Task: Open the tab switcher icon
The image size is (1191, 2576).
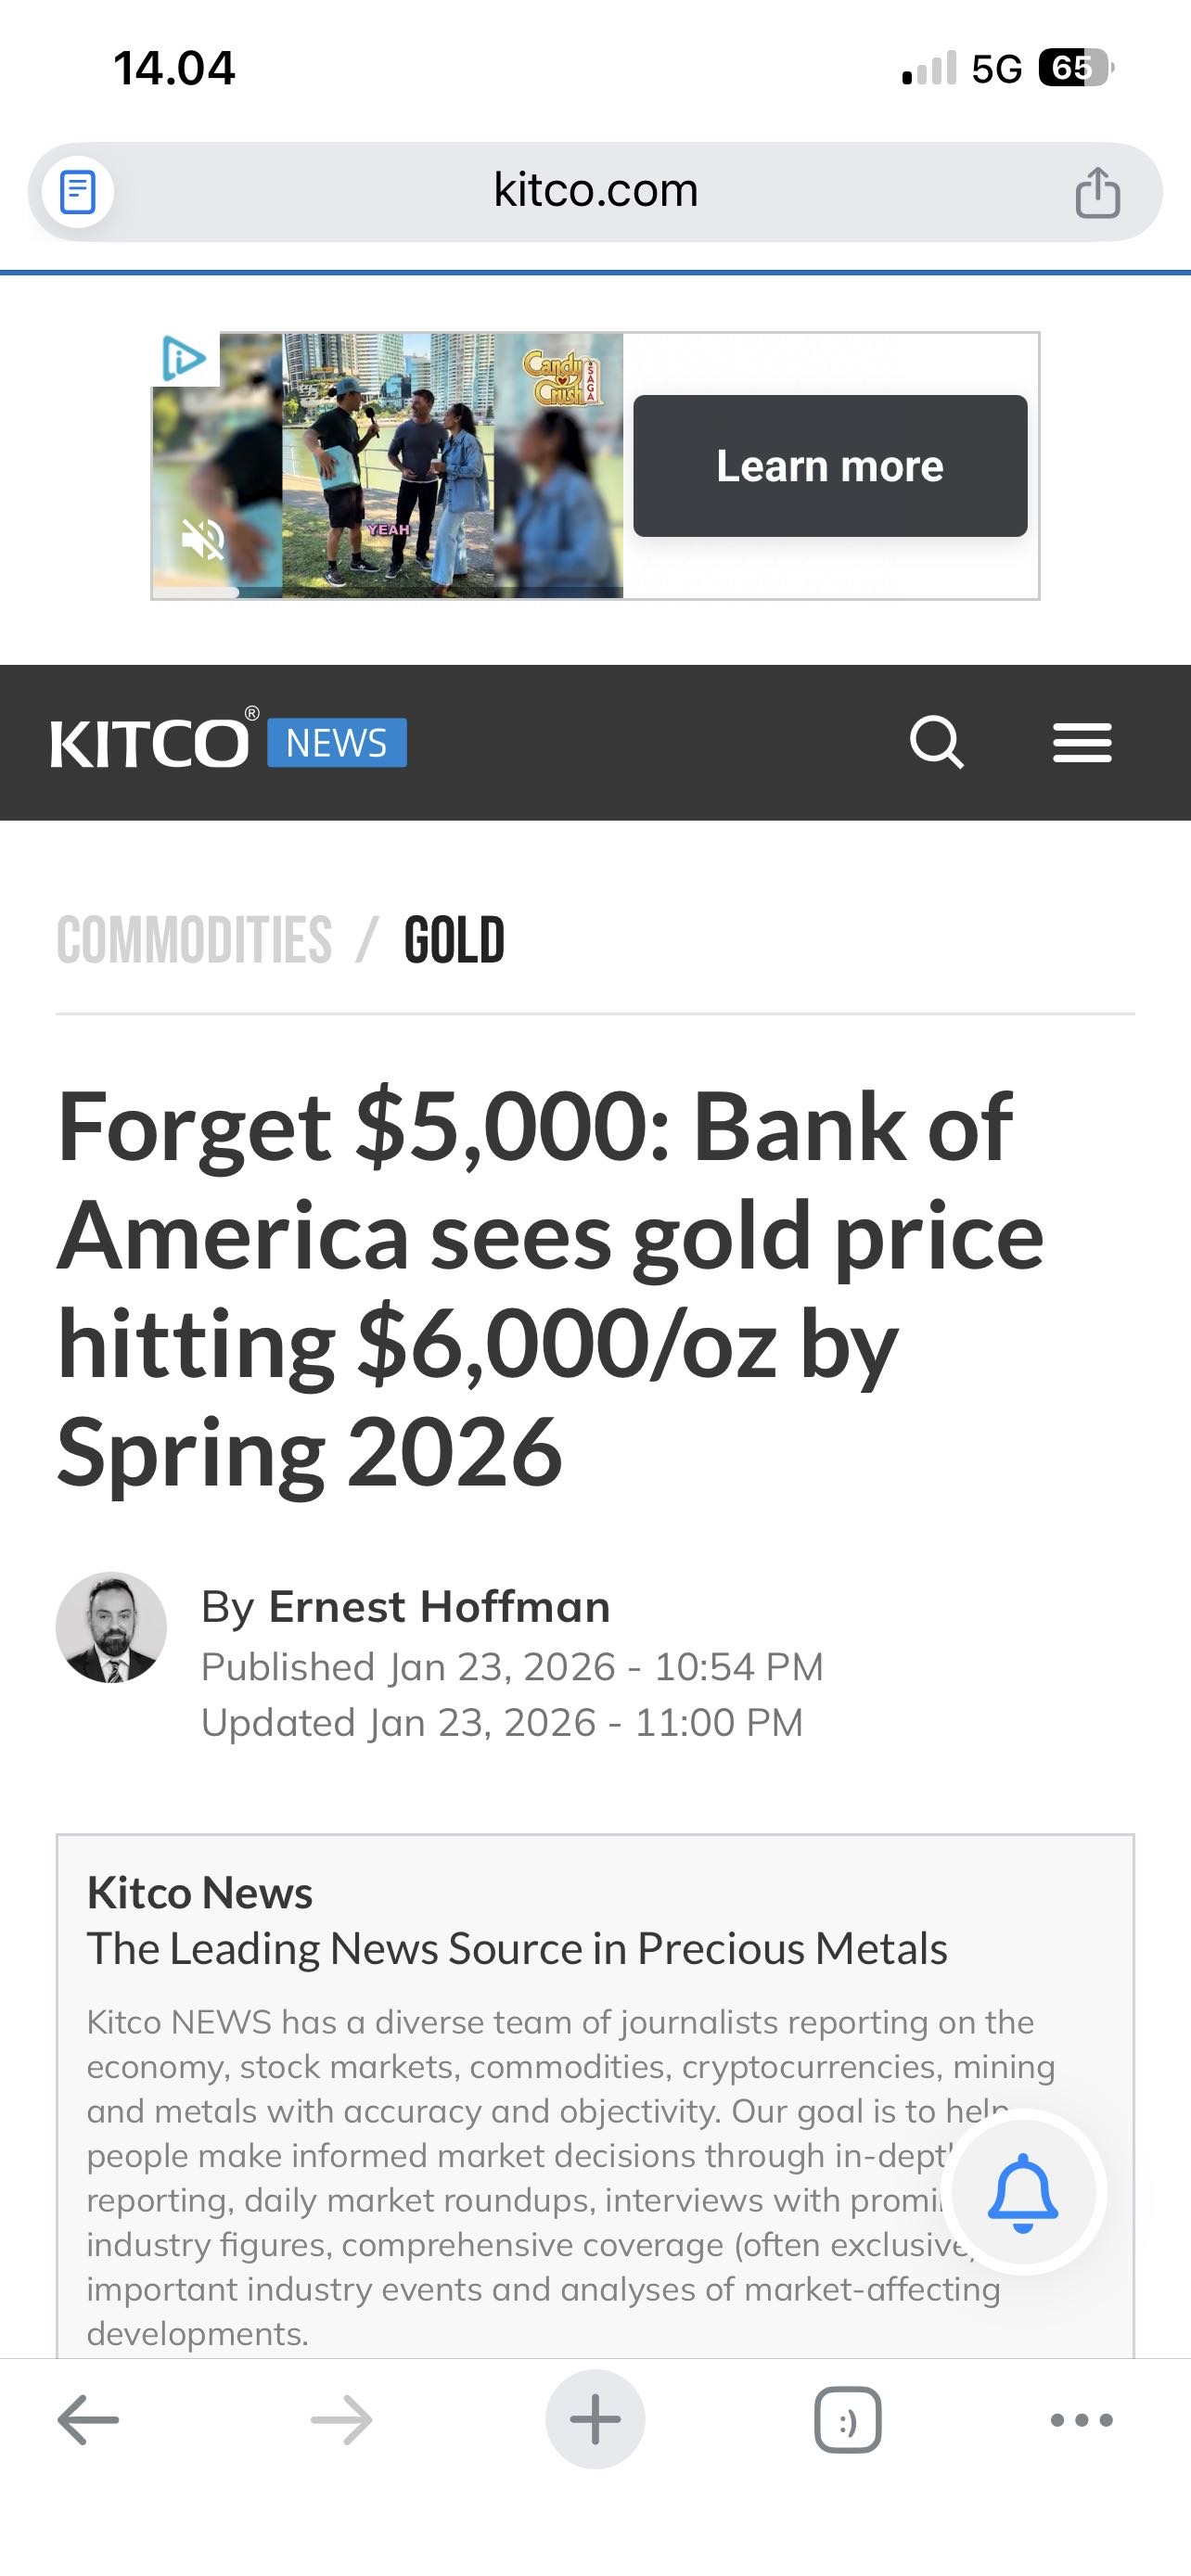Action: point(848,2420)
